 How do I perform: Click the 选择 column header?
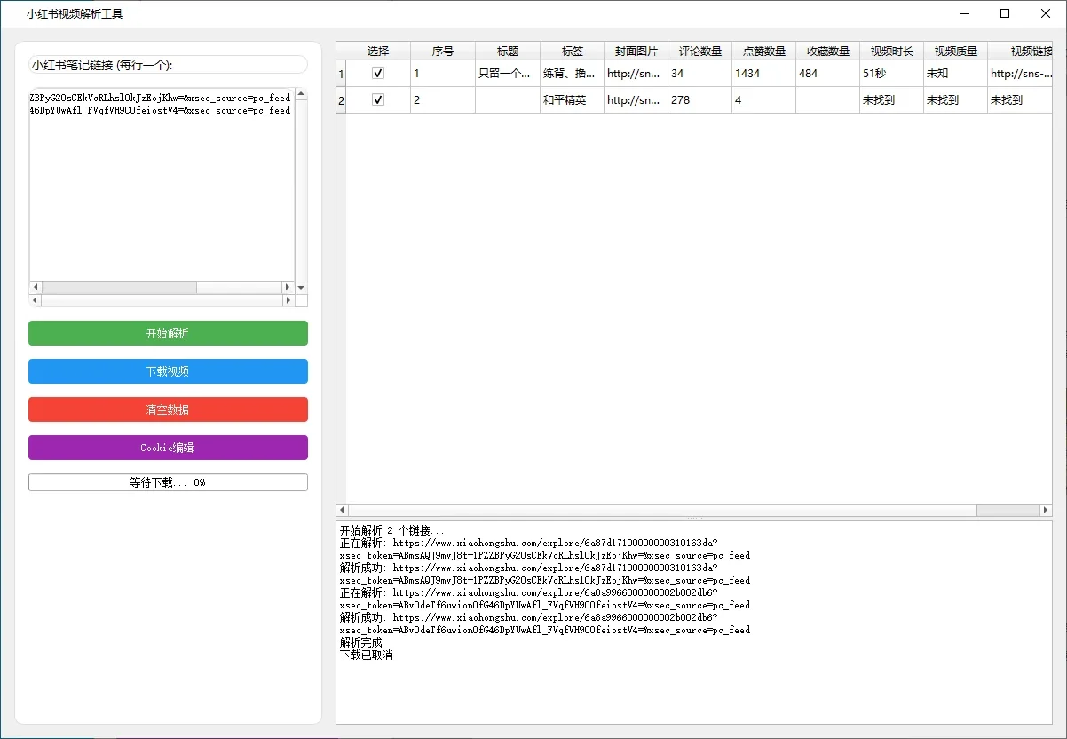pyautogui.click(x=378, y=52)
